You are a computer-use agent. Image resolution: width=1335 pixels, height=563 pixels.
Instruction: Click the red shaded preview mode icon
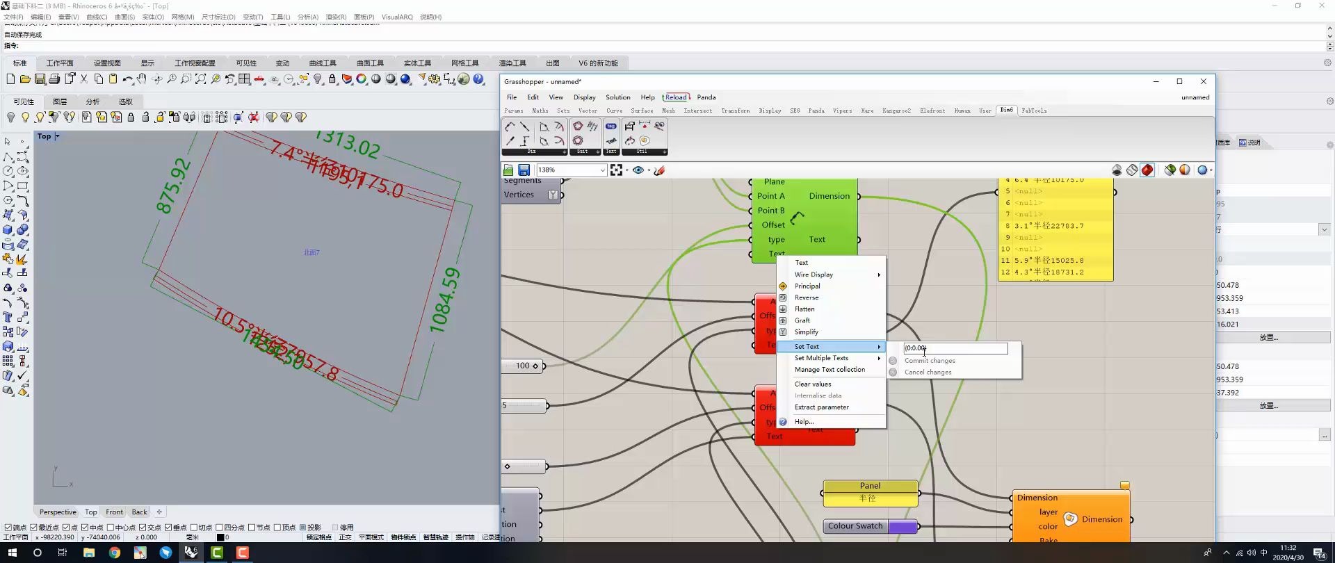coord(1147,170)
